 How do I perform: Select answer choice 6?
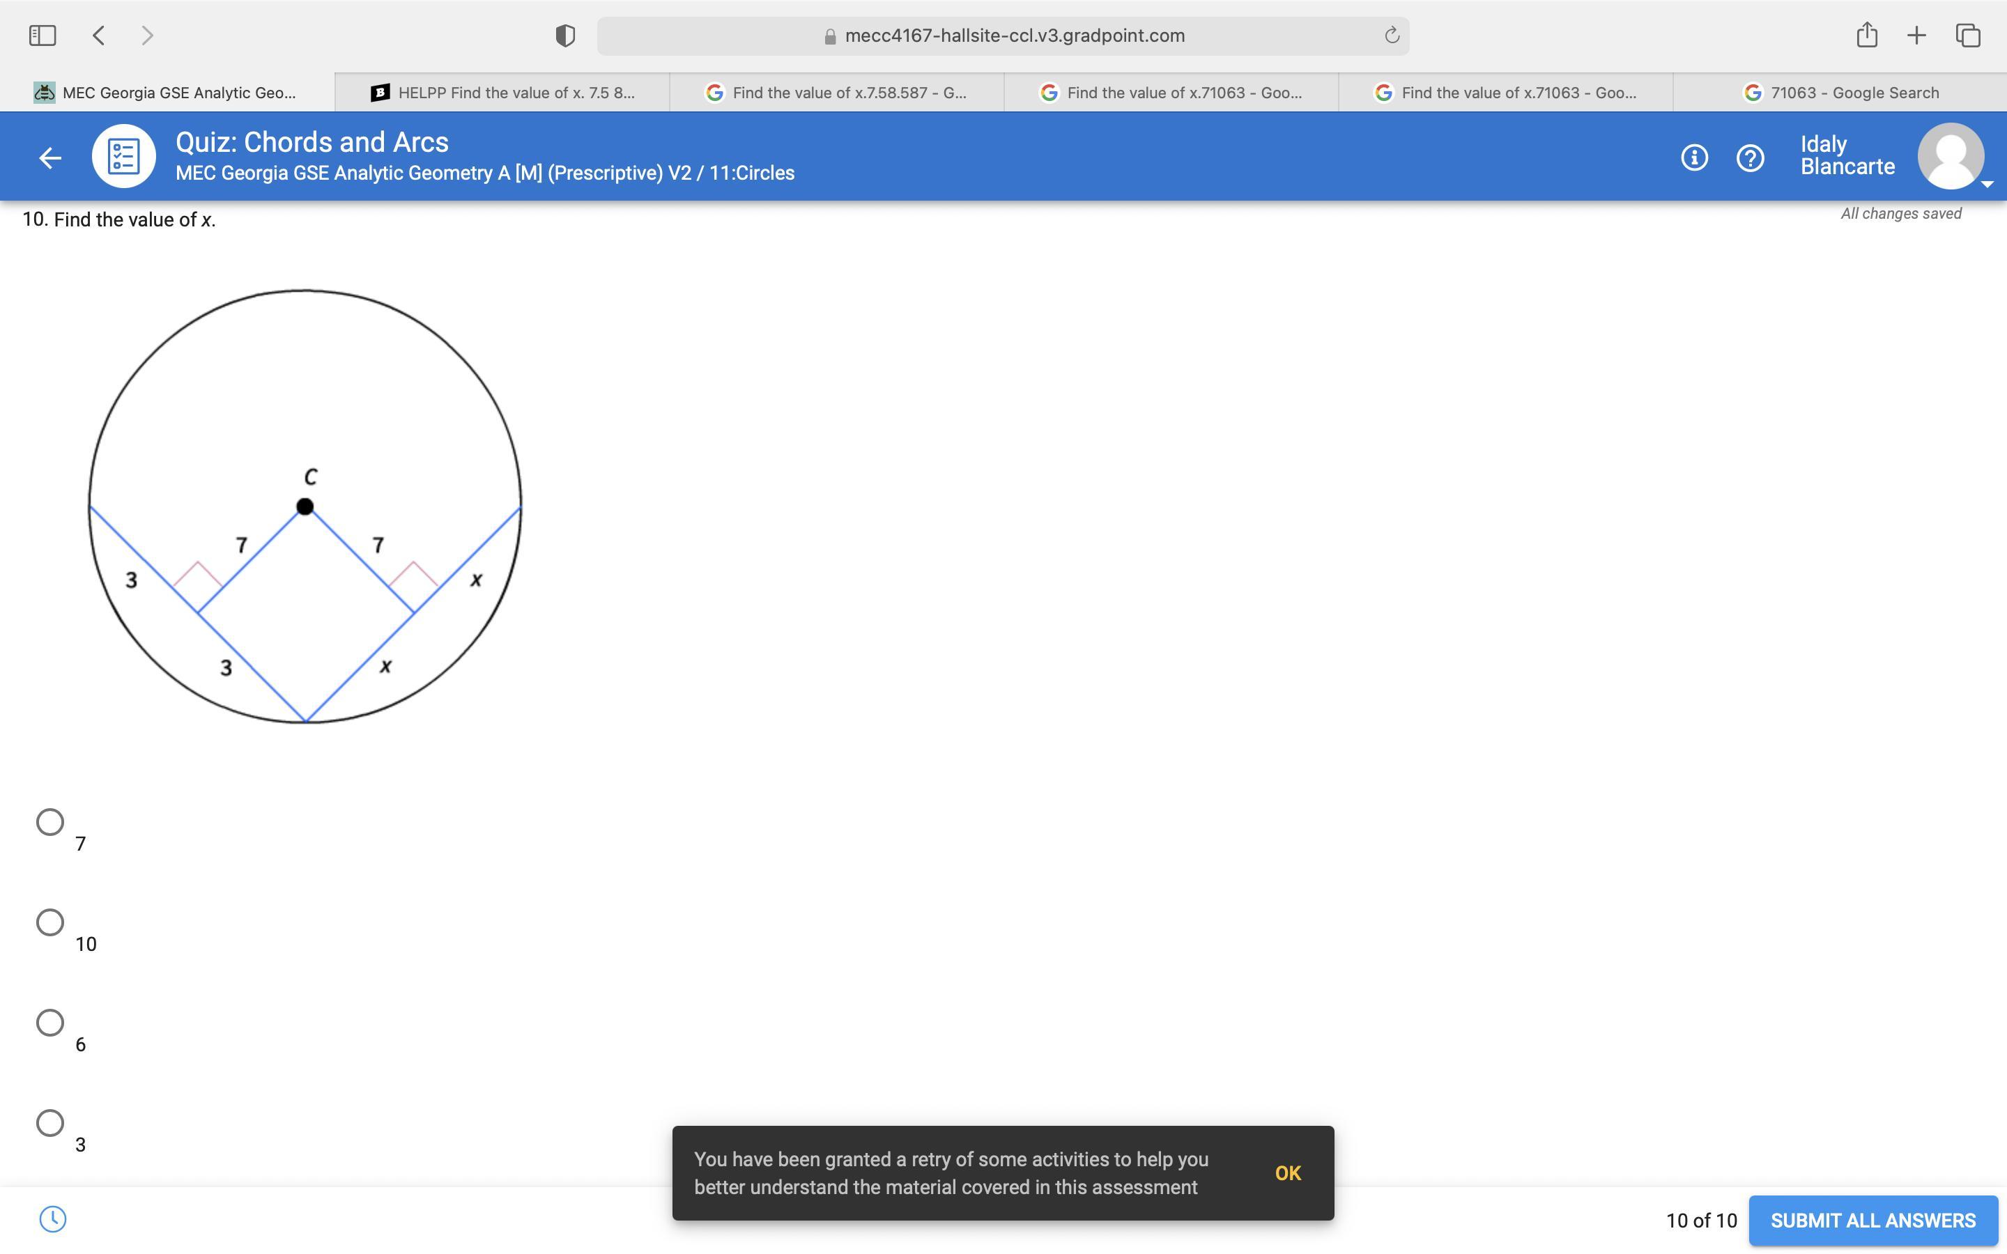pyautogui.click(x=51, y=1023)
